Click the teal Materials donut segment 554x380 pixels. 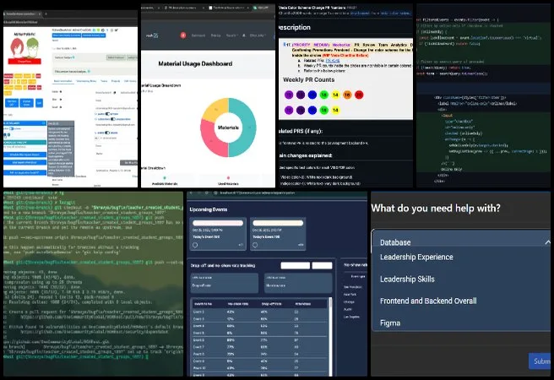point(249,128)
